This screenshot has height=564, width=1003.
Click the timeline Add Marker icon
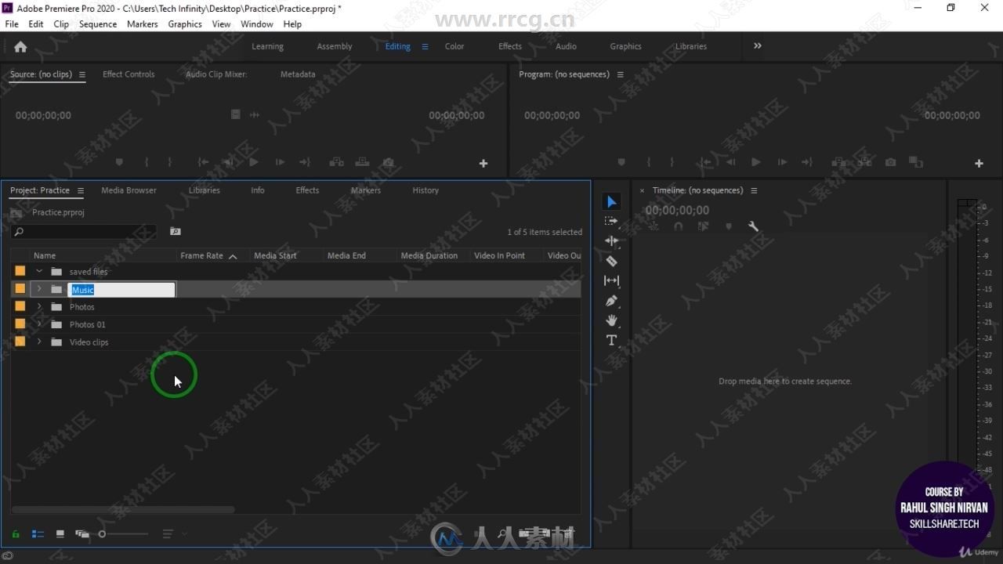tap(728, 226)
